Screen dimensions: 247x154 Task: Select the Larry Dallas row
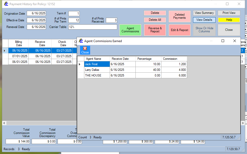[x=97, y=70]
